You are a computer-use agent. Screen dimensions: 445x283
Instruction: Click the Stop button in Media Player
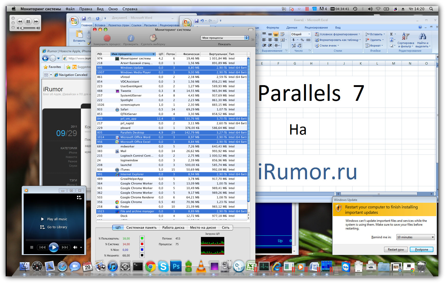tap(32, 247)
